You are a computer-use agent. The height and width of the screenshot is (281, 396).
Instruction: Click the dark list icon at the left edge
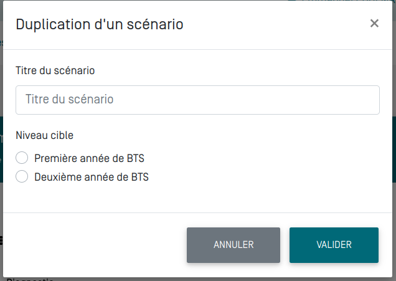(1, 240)
